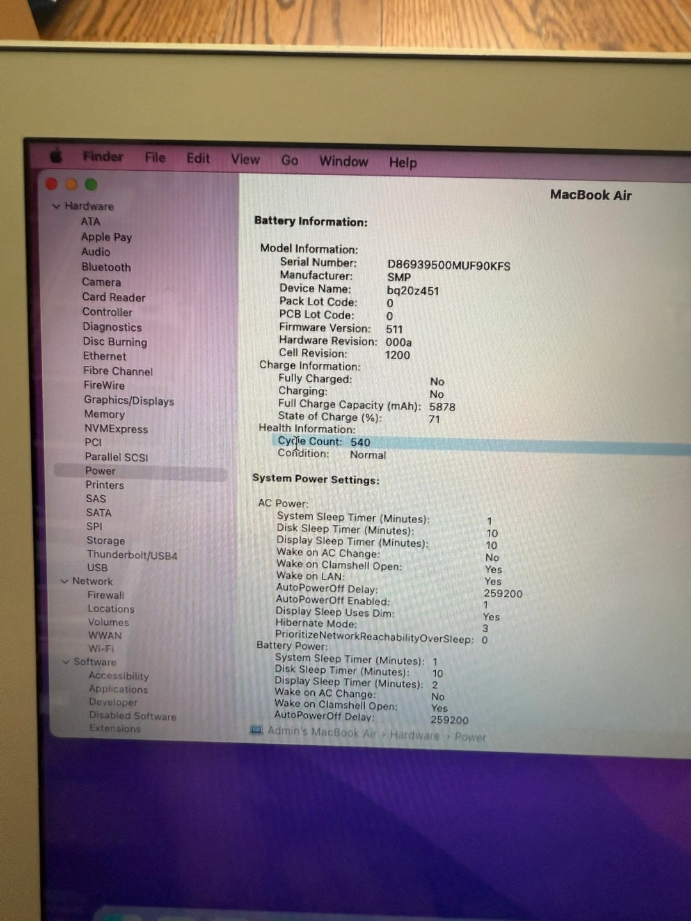This screenshot has height=921, width=691.
Task: Select Applications under Software
Action: click(118, 689)
